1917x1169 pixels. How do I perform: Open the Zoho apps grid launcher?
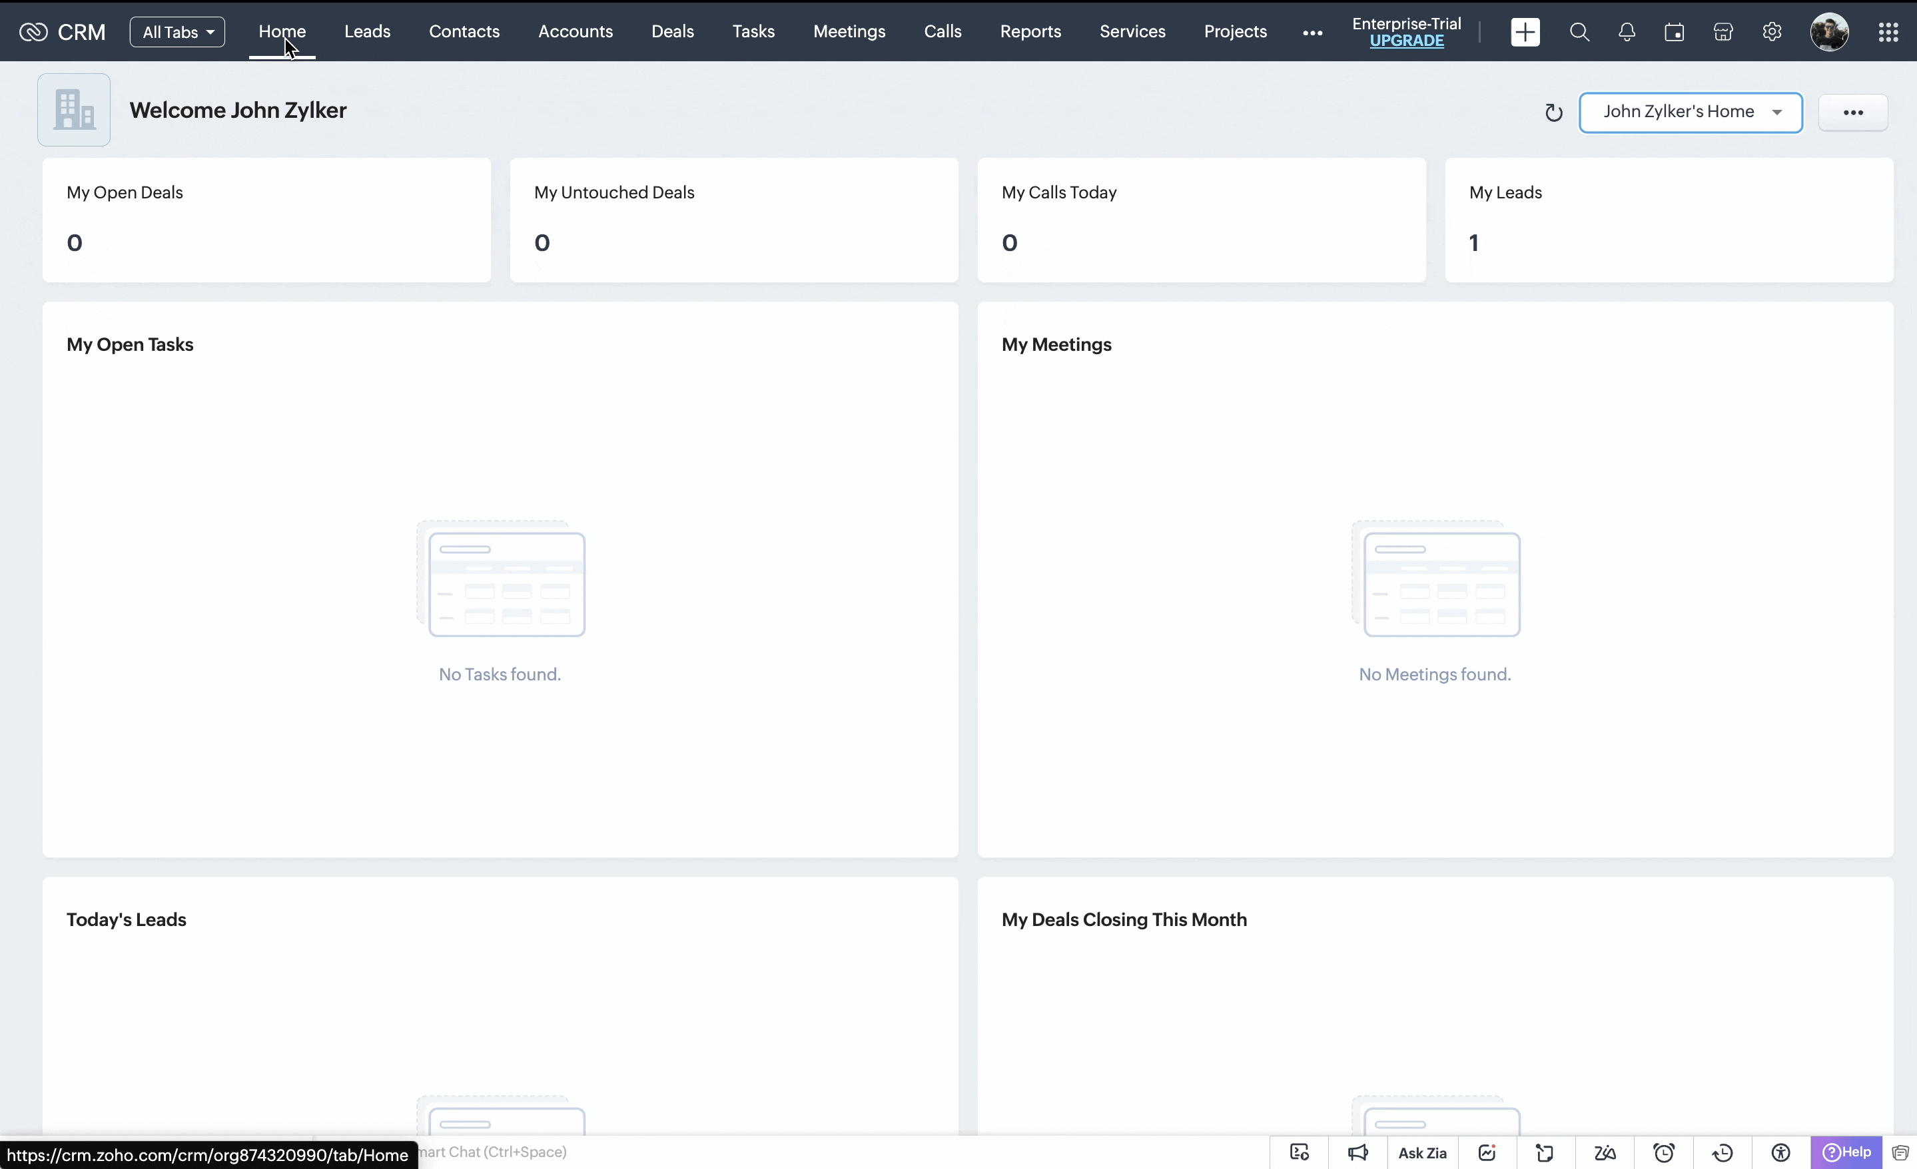pyautogui.click(x=1888, y=32)
